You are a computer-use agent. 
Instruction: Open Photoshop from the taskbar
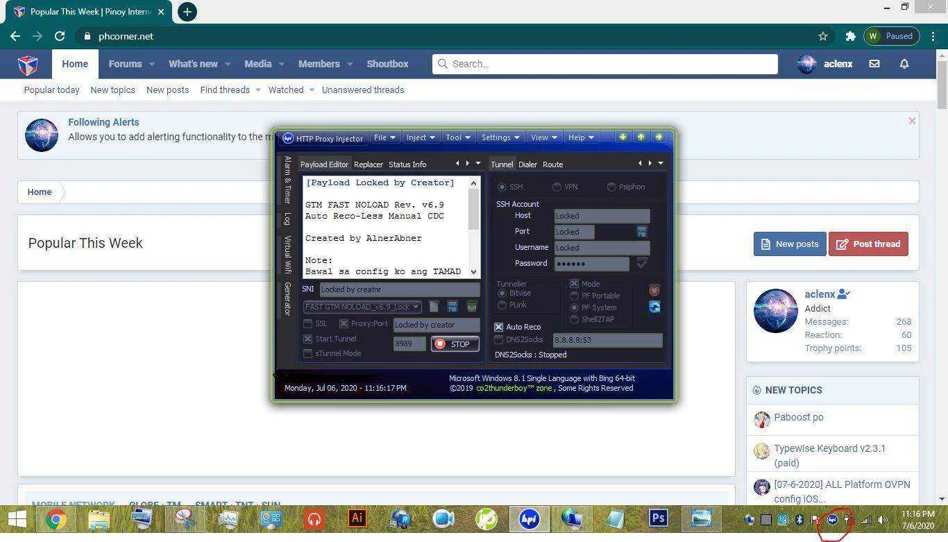pos(659,518)
